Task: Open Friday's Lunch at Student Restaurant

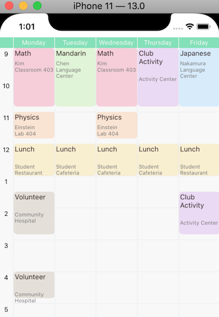Action: coord(199,160)
